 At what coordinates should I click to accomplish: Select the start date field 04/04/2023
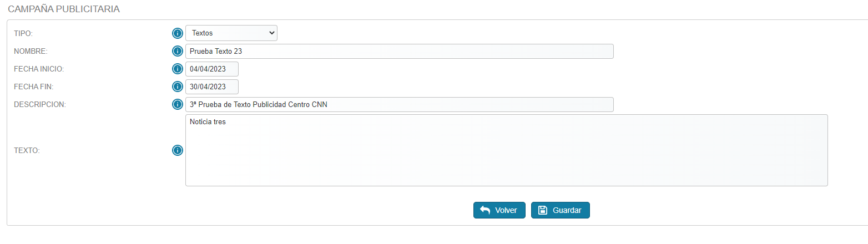212,69
